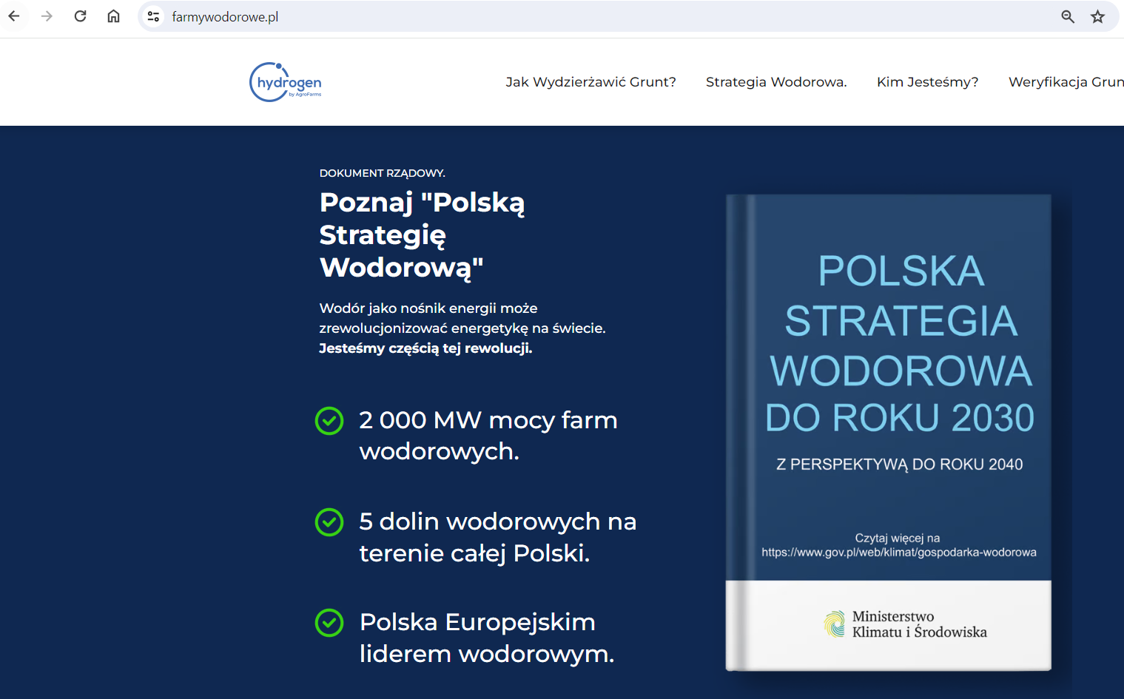This screenshot has width=1124, height=699.
Task: Click the bold text Jesteśmy częścią tej rewolucji.
Action: (425, 348)
